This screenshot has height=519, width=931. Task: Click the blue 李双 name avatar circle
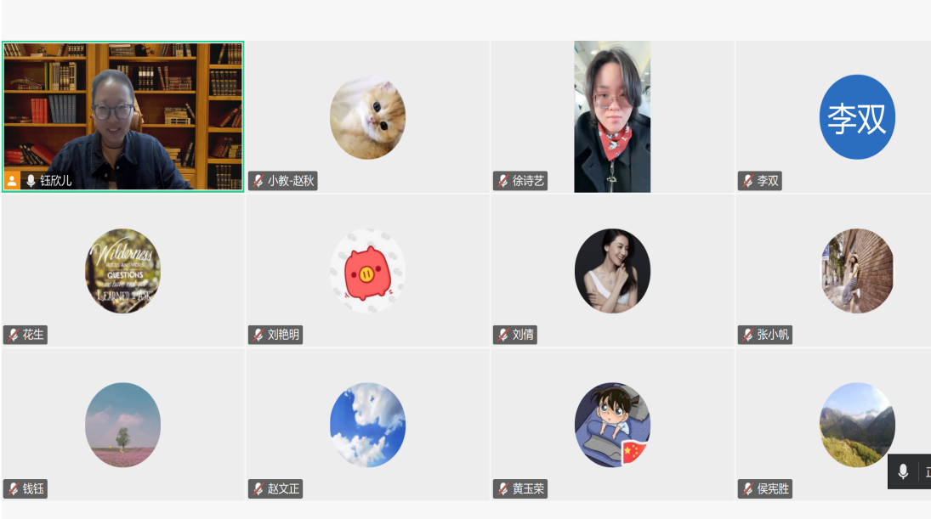pyautogui.click(x=857, y=117)
